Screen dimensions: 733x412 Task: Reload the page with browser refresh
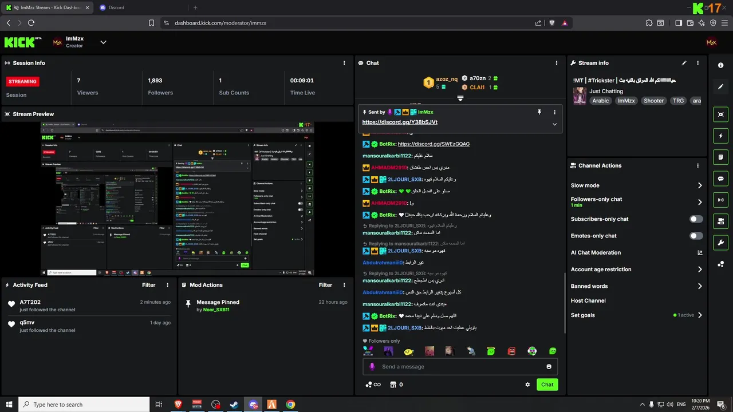pyautogui.click(x=31, y=23)
